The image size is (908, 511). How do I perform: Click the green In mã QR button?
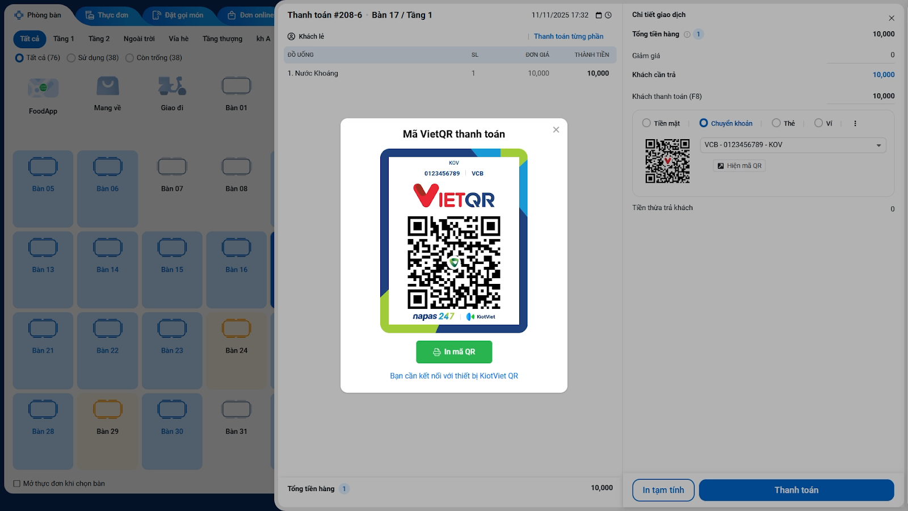tap(454, 352)
